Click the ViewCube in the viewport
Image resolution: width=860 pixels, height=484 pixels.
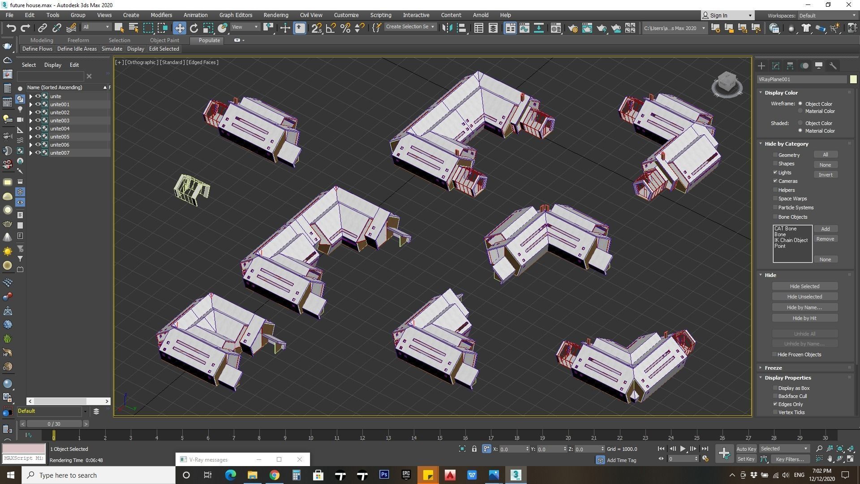[727, 84]
